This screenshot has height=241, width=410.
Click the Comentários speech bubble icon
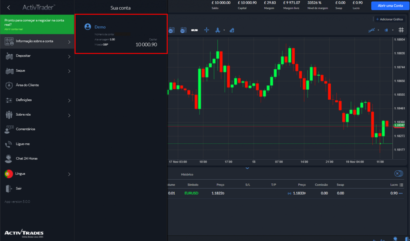click(x=9, y=129)
